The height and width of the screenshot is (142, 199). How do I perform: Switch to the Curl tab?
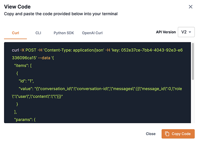pyautogui.click(x=16, y=33)
